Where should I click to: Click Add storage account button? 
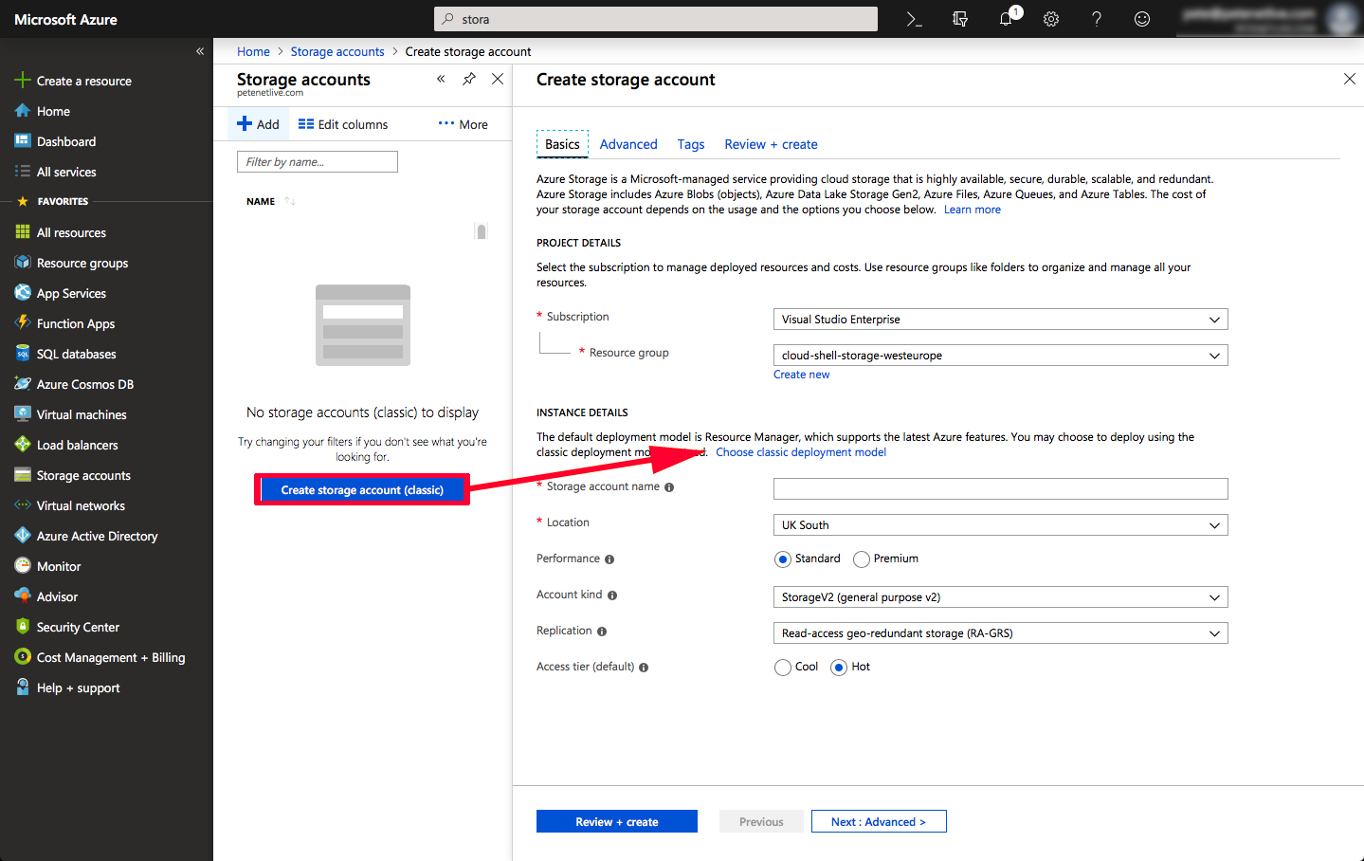pyautogui.click(x=258, y=124)
